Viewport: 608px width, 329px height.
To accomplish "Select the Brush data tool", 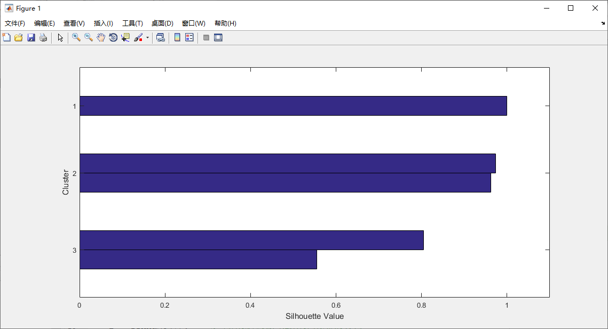I will click(x=138, y=37).
